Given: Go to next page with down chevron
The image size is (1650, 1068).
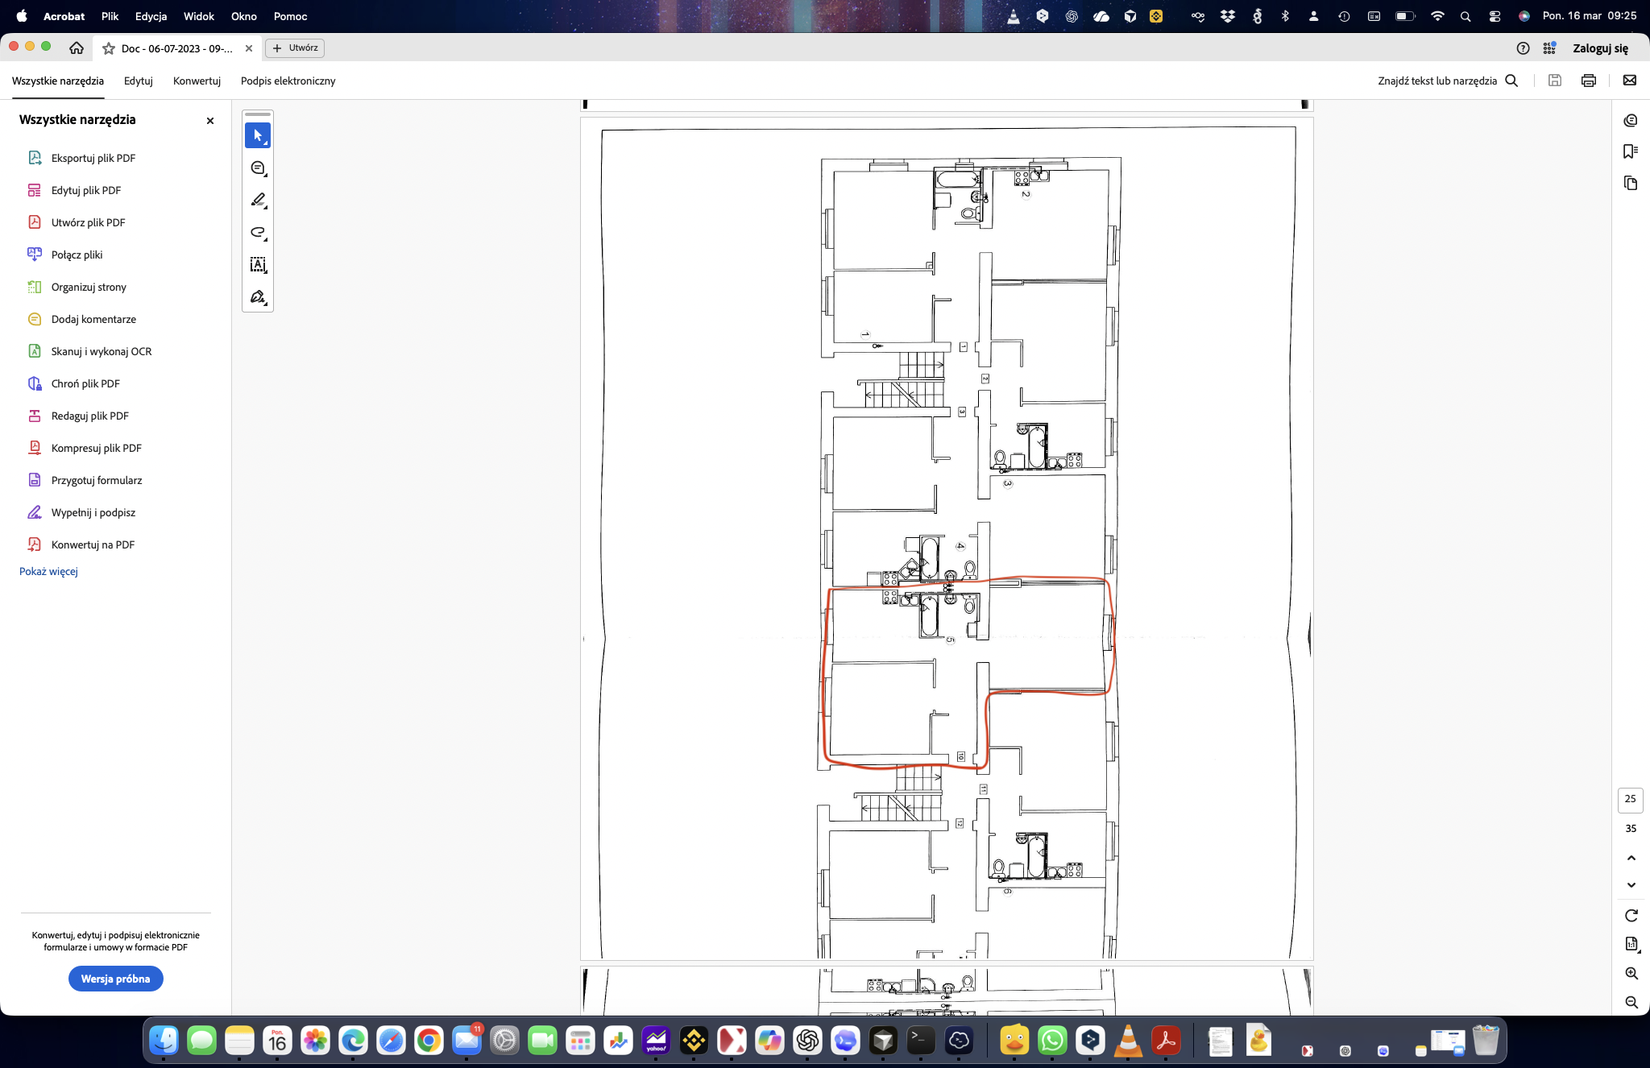Looking at the screenshot, I should [x=1631, y=885].
